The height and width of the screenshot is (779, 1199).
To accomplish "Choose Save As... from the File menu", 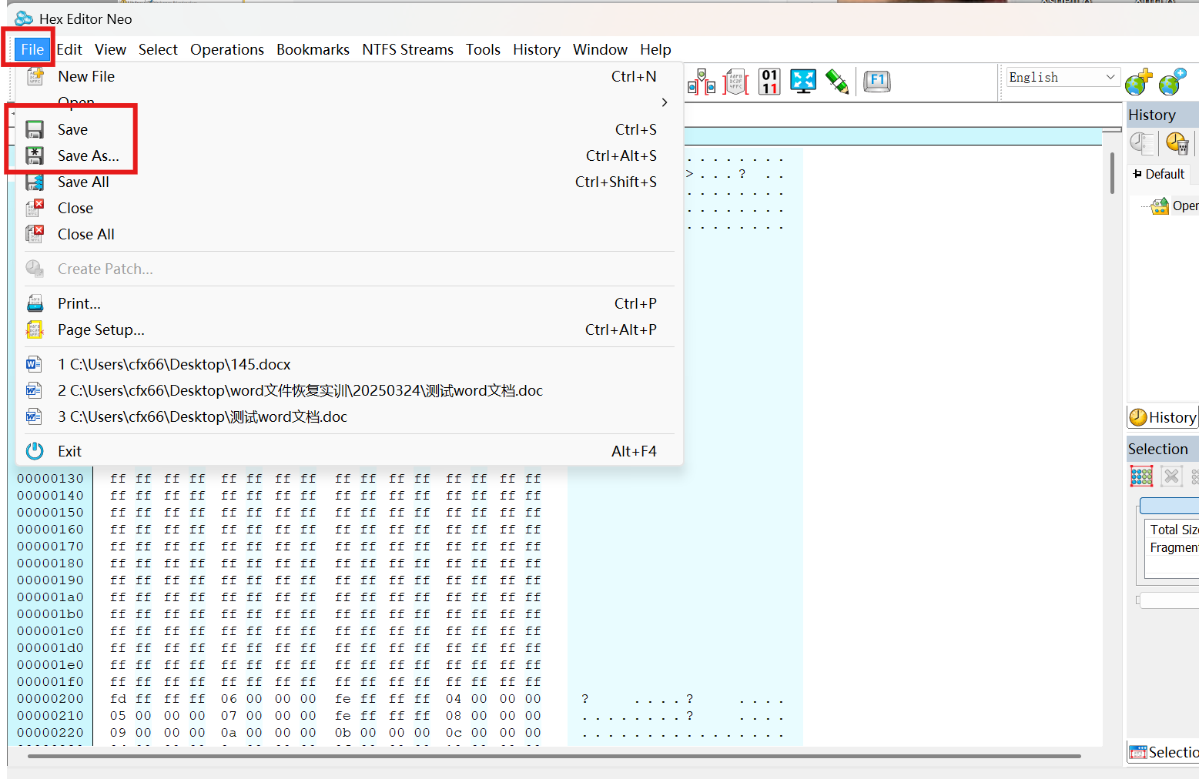I will [x=350, y=155].
